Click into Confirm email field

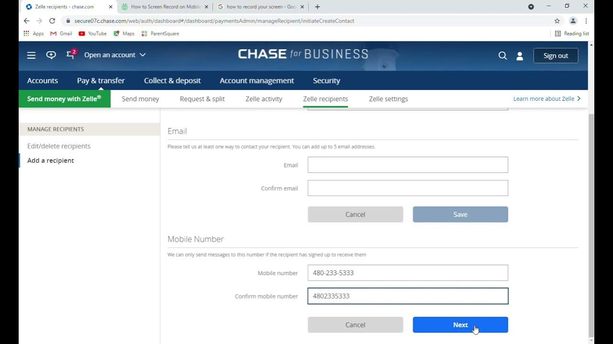click(x=408, y=188)
